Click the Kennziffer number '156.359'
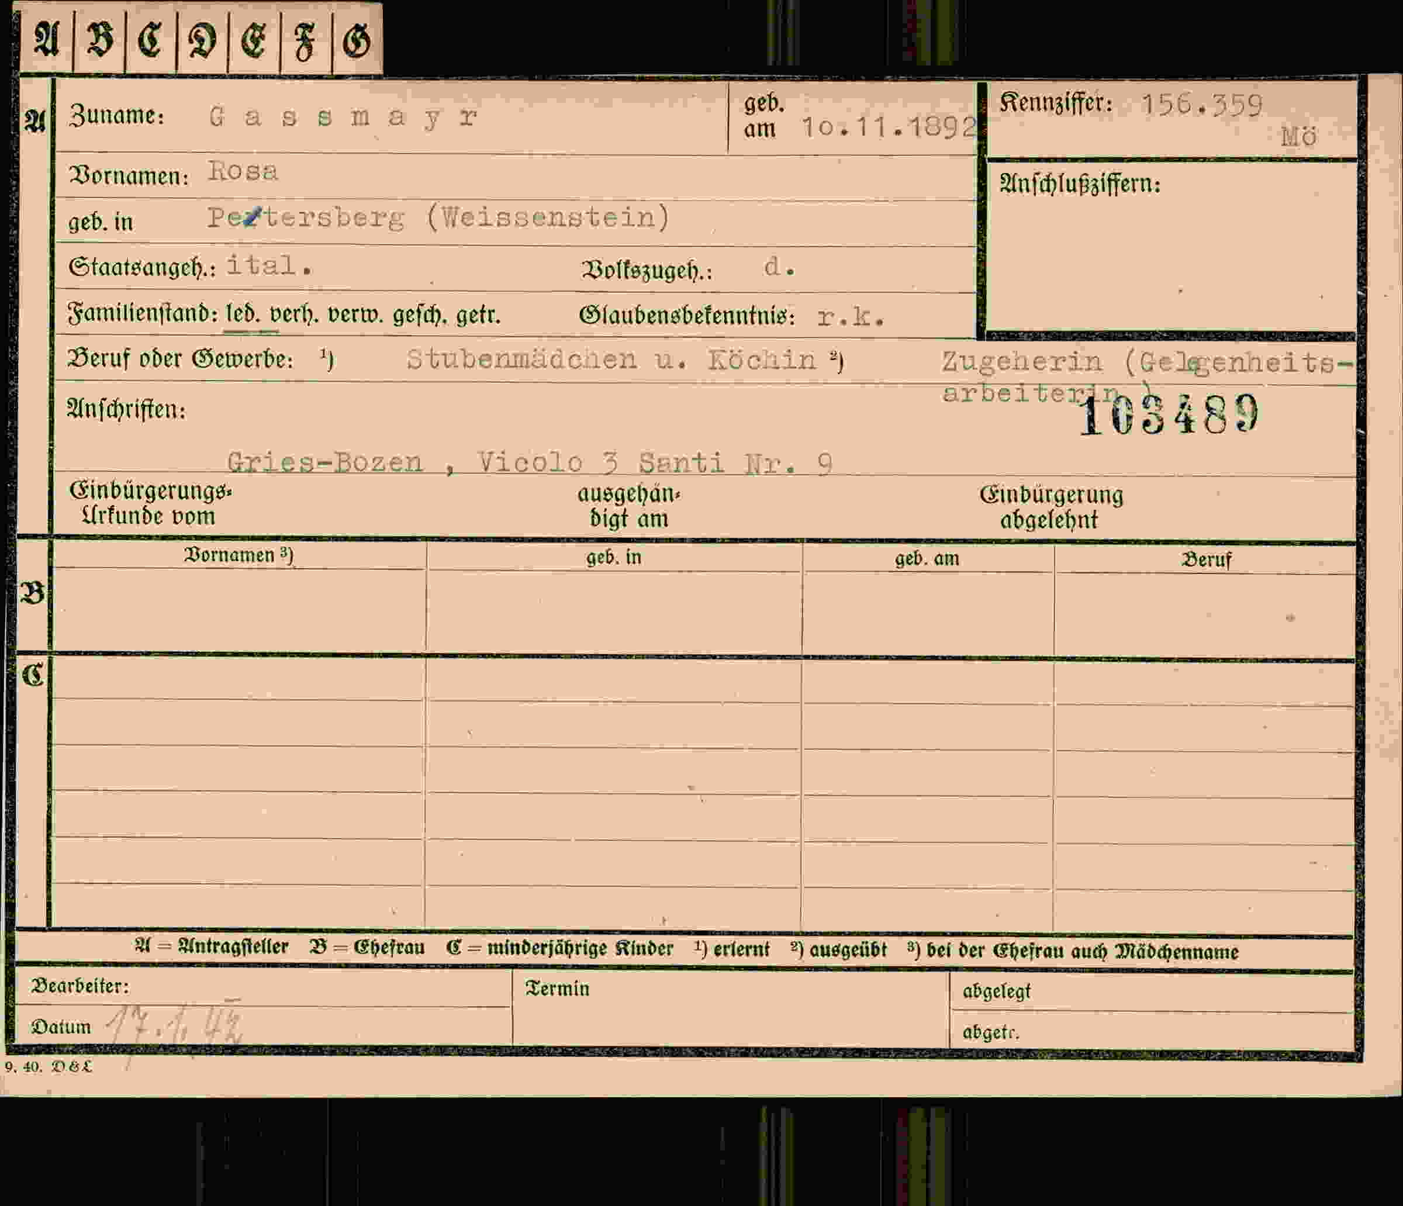1403x1206 pixels. point(1202,105)
